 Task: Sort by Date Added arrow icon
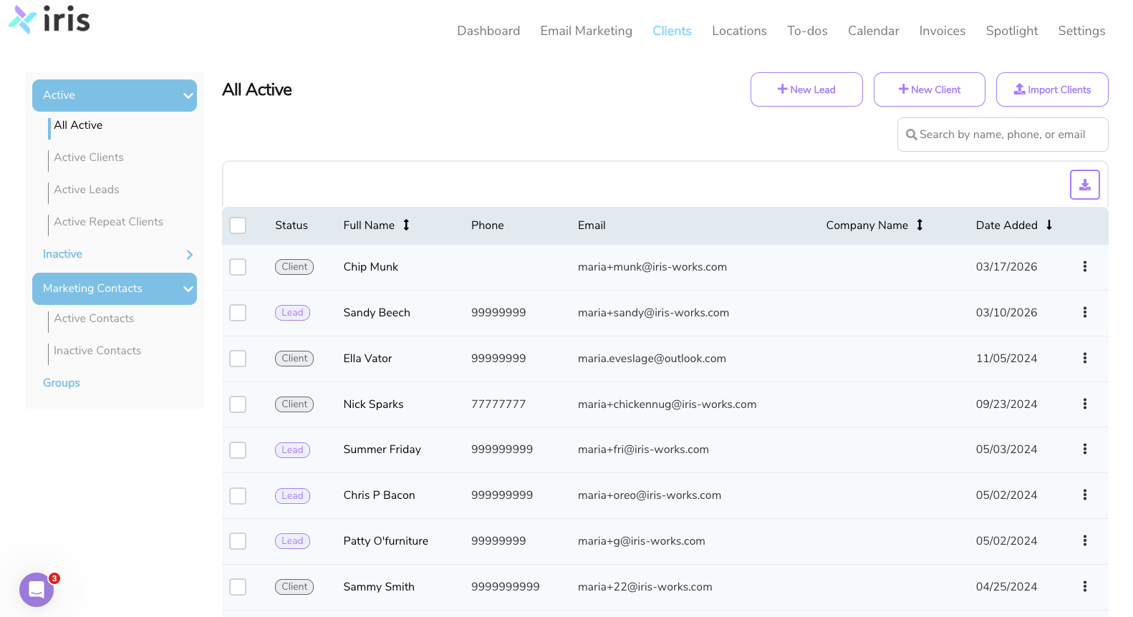click(x=1049, y=225)
